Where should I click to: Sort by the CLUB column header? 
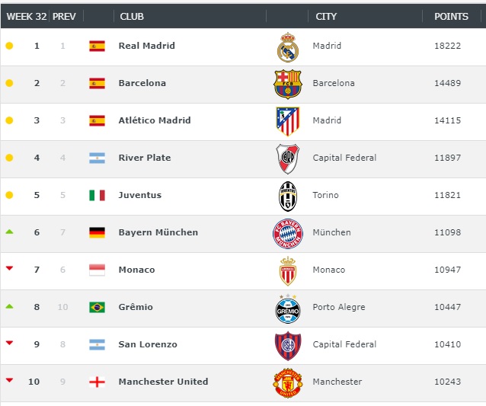click(132, 17)
